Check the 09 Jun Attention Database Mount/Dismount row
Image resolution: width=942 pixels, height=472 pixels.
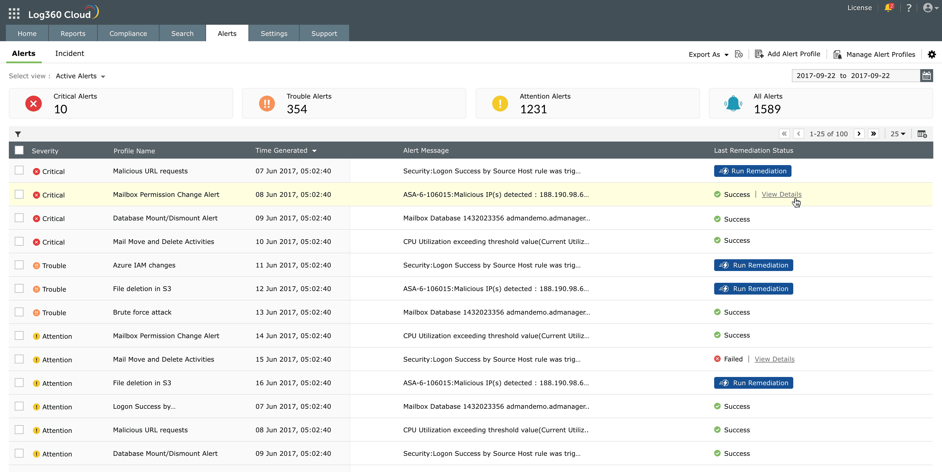[x=19, y=453]
